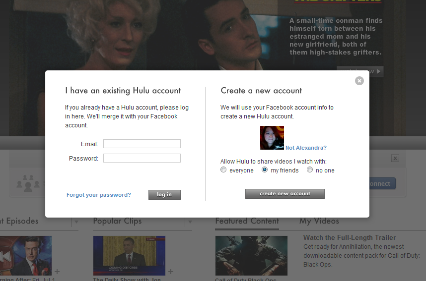Open the Popular Clips heading
This screenshot has height=281, width=426.
(x=117, y=221)
